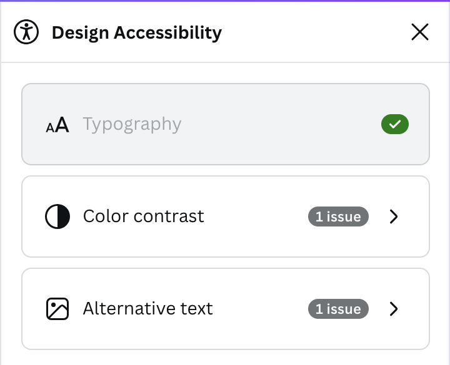Click the 'Design Accessibility' panel title
Image resolution: width=450 pixels, height=365 pixels.
(136, 32)
